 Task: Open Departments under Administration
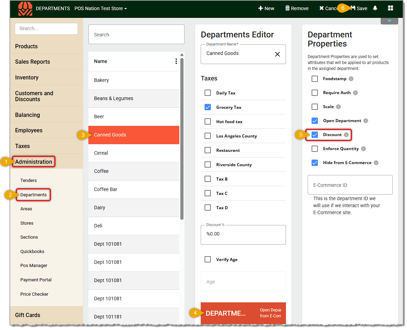point(33,195)
